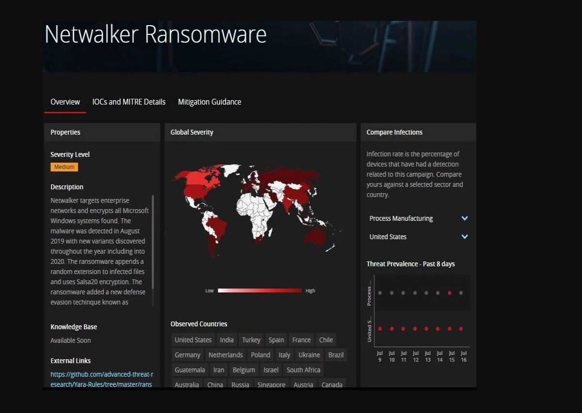This screenshot has height=413, width=582.
Task: Select the red Jul 15 Process Manufacturing dot
Action: [450, 293]
